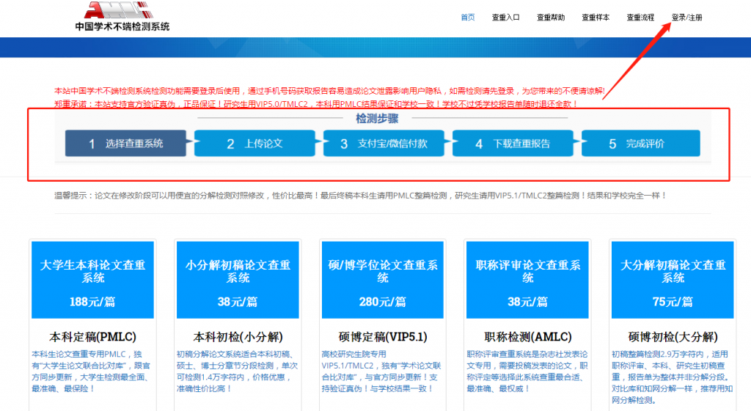751x411 pixels.
Task: Open the 硕/博学位论文查重系统 280元 card
Action: (x=383, y=279)
